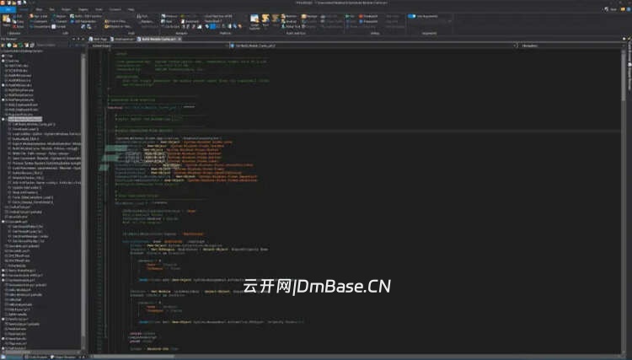Viewport: 632px width, 360px height.
Task: Click the Package icon in Build and Run
Action: pyautogui.click(x=303, y=16)
